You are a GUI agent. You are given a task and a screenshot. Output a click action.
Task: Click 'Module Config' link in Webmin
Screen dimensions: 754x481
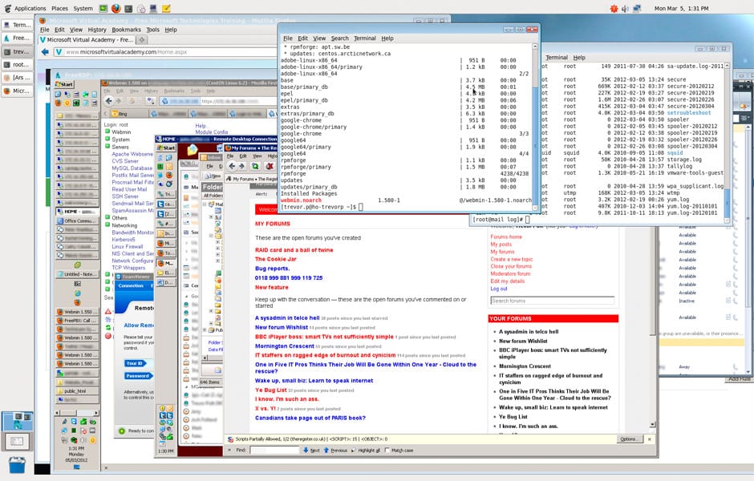[x=211, y=132]
